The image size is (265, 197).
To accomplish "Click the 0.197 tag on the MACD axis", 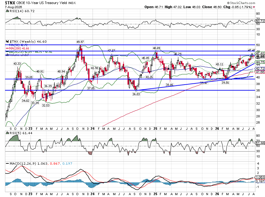I will click(260, 181).
